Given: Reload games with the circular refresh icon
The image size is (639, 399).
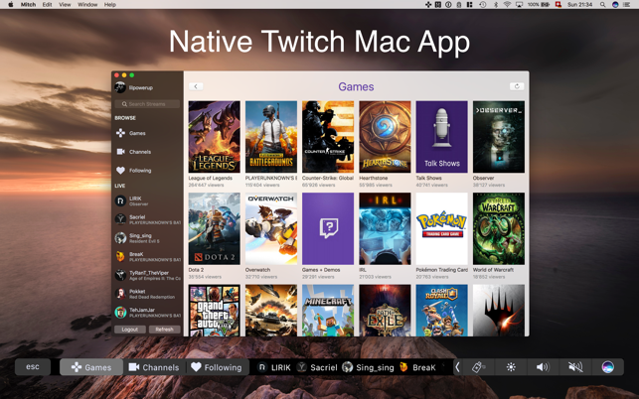Looking at the screenshot, I should coord(517,86).
